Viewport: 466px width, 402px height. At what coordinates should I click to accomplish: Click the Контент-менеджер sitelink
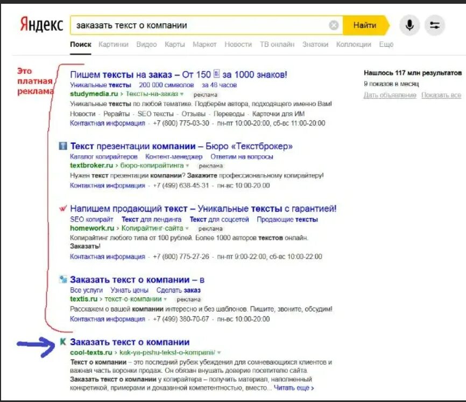pos(174,156)
